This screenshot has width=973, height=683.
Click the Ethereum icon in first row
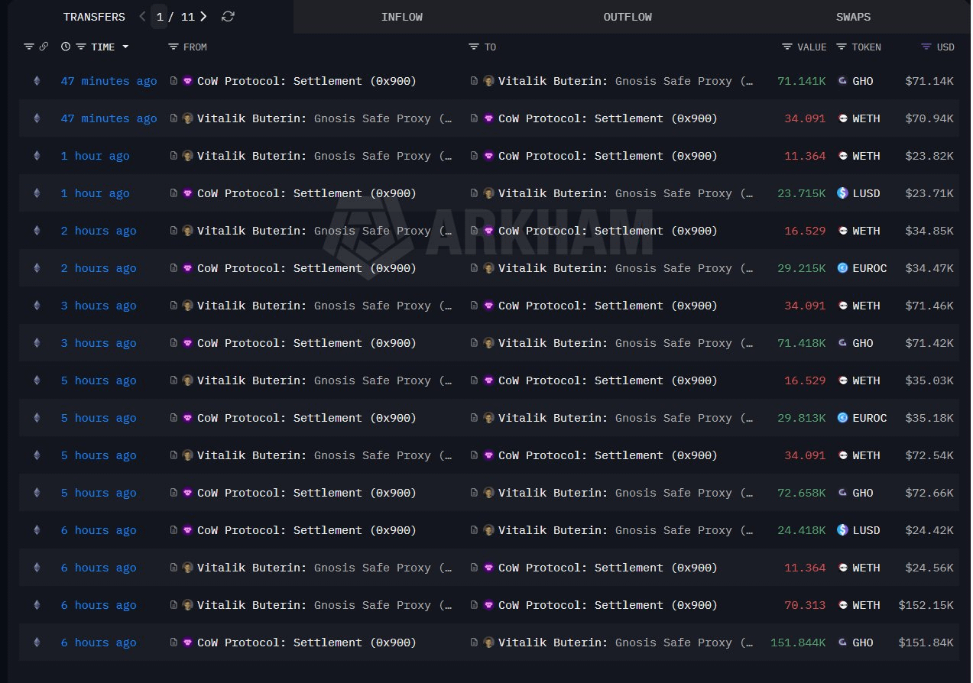36,81
